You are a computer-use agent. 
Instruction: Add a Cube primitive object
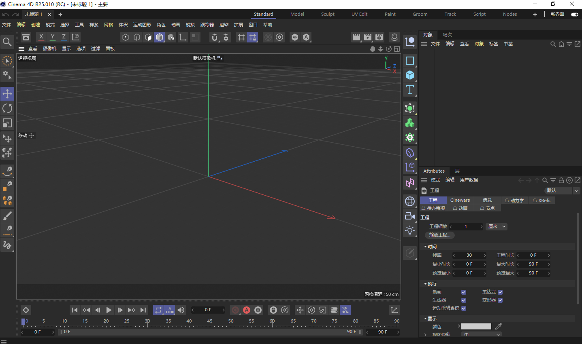[410, 75]
